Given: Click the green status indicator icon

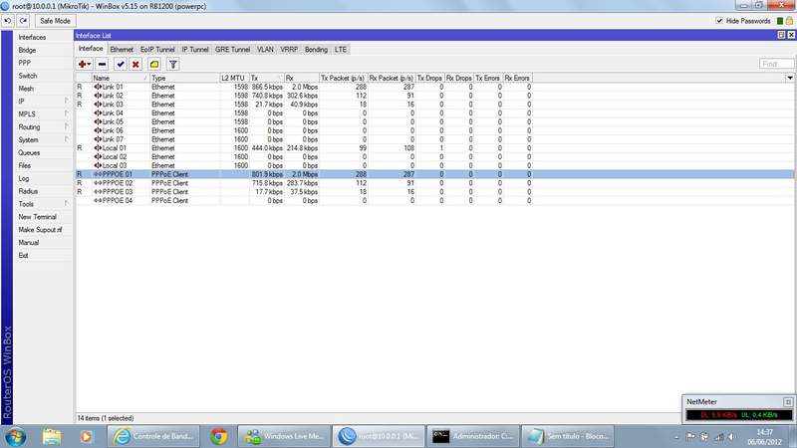Looking at the screenshot, I should coord(780,21).
